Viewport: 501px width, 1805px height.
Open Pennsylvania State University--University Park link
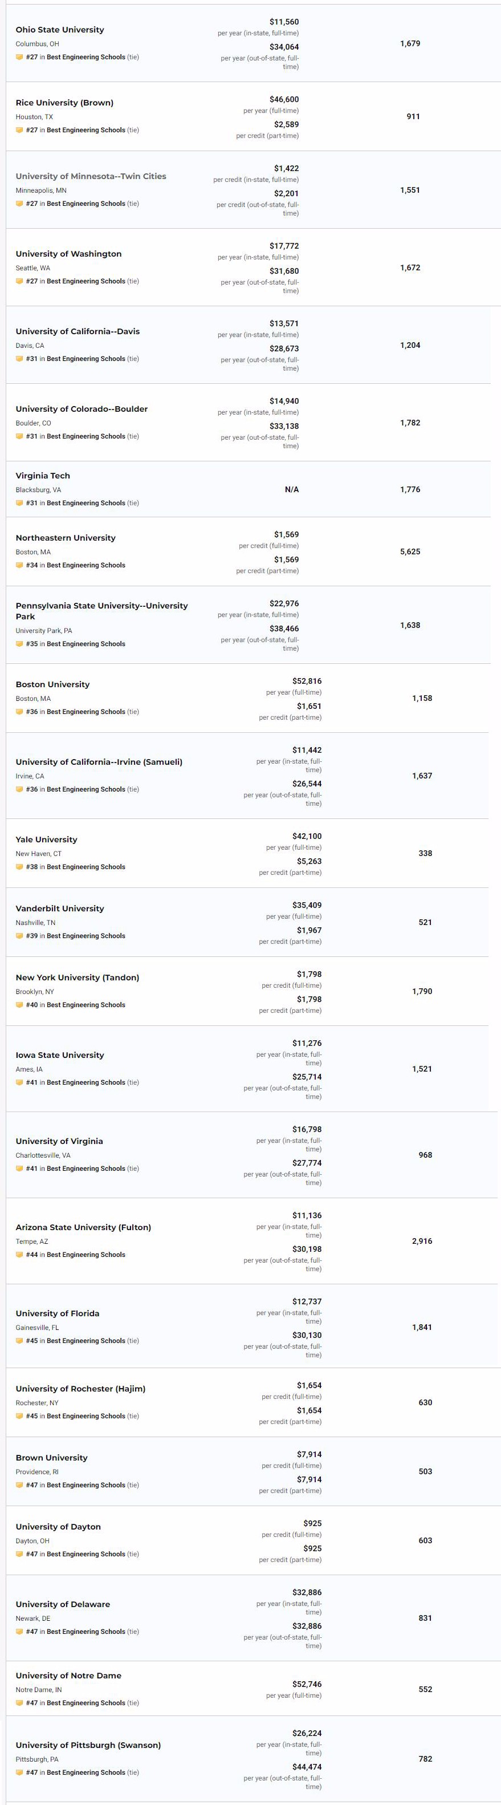pos(101,611)
